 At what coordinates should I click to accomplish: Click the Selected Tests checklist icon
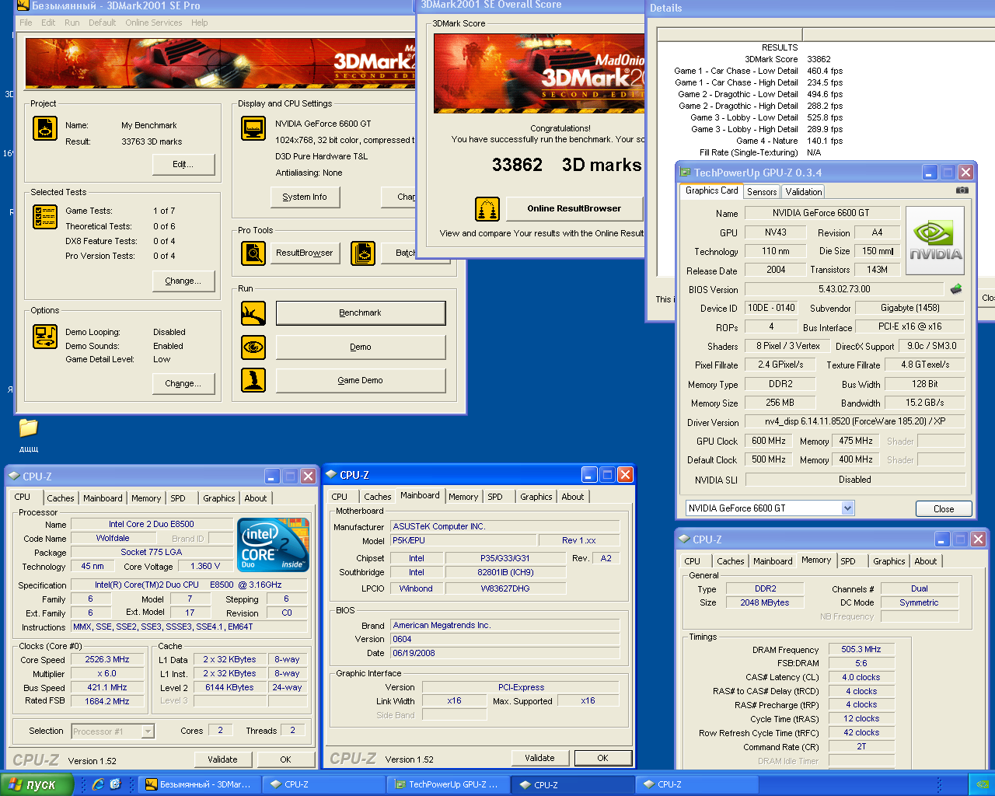45,216
